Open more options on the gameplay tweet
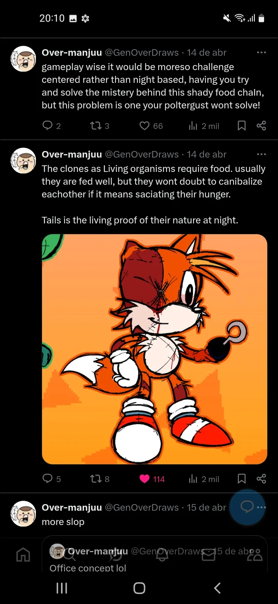Viewport: 278px width, 604px height. 261,53
